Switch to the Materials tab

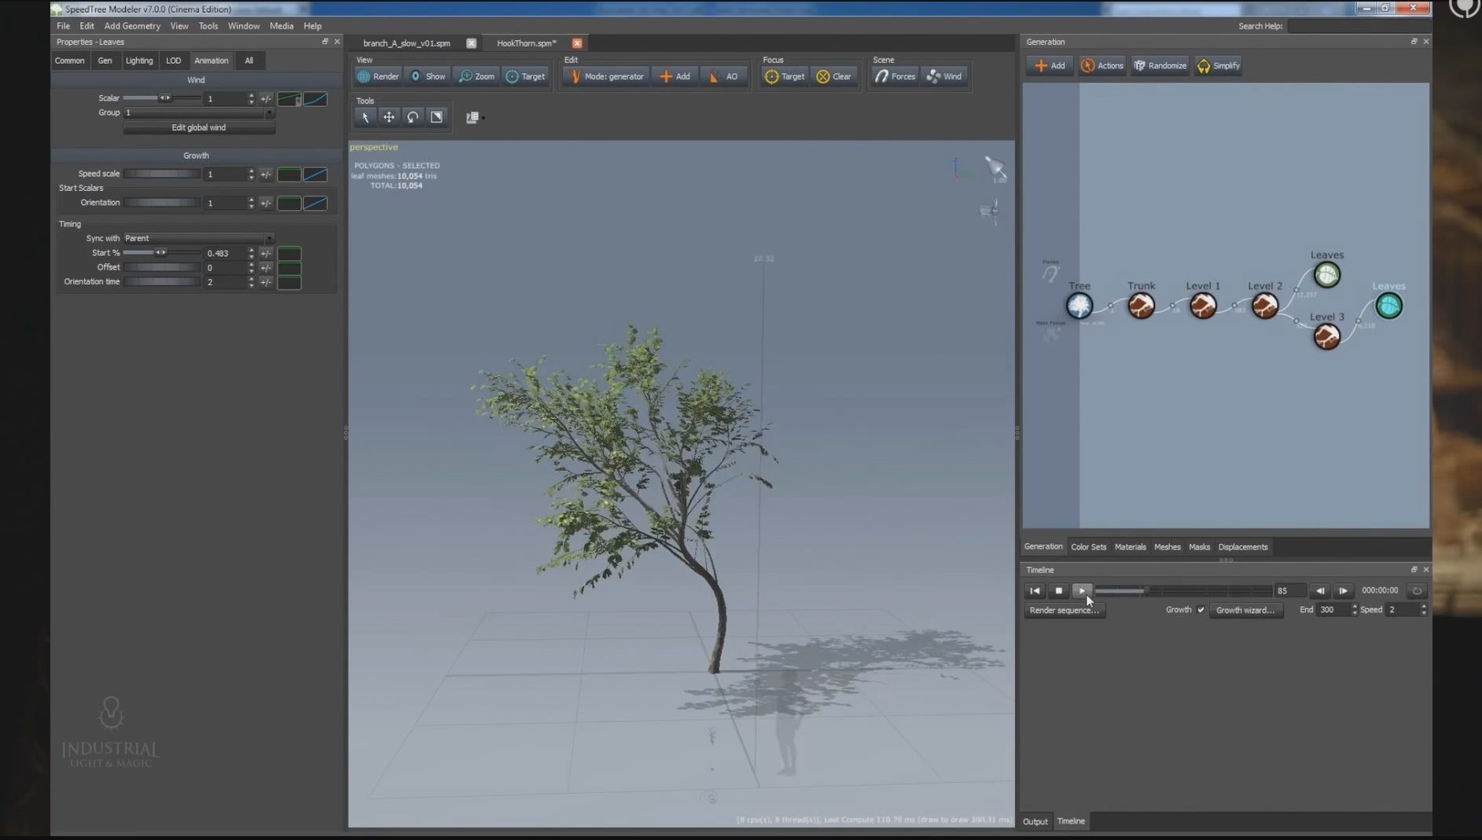[x=1130, y=547]
